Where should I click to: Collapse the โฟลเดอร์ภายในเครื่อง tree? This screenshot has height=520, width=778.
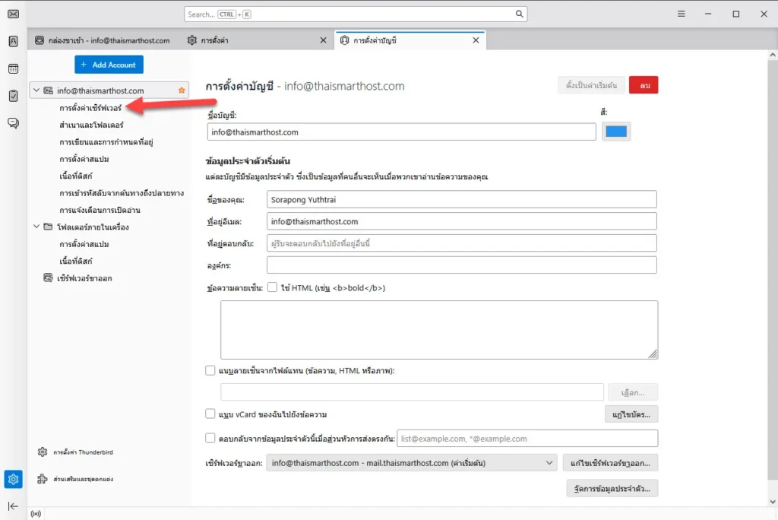tap(36, 227)
